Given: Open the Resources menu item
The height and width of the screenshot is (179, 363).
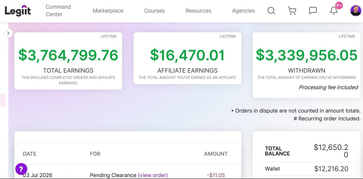Looking at the screenshot, I should point(198,11).
